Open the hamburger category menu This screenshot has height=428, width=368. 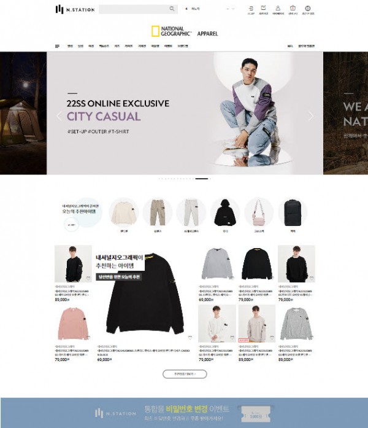tap(57, 46)
